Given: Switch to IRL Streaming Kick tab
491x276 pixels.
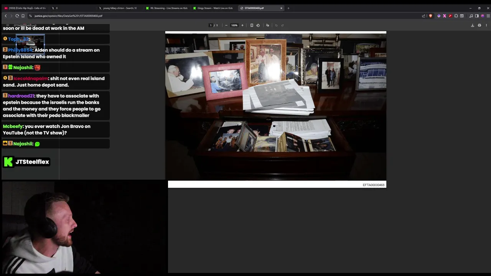Looking at the screenshot, I should click(x=166, y=8).
